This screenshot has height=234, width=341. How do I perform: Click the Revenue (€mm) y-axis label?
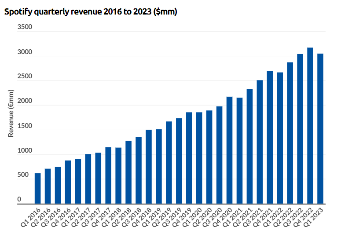11,113
